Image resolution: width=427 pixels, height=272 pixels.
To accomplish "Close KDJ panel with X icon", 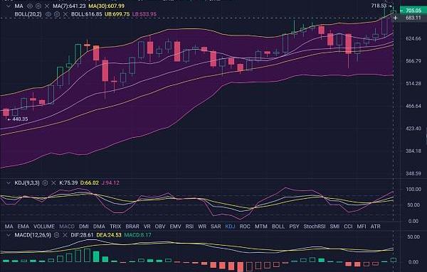I will [53, 183].
